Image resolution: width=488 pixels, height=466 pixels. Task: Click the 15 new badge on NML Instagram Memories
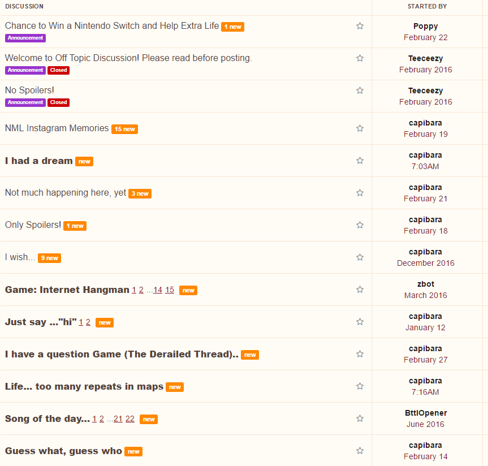pyautogui.click(x=124, y=129)
